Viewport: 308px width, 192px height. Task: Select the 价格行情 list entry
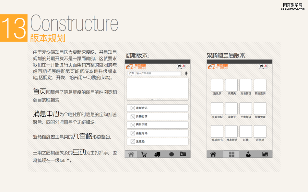coord(157,116)
